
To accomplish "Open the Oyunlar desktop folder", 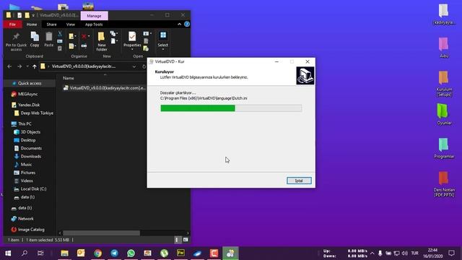I will (444, 114).
